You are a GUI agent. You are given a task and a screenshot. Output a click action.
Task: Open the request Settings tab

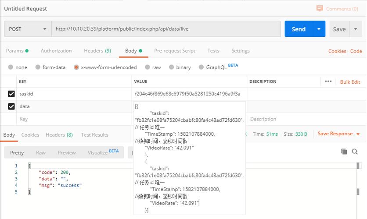coord(241,51)
